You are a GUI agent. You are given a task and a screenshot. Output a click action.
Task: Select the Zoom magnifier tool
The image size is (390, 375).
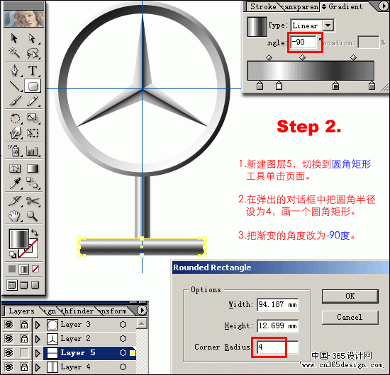pos(33,216)
